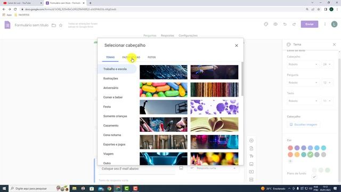Click the Escolher imagem button
The height and width of the screenshot is (192, 341).
[x=303, y=125]
